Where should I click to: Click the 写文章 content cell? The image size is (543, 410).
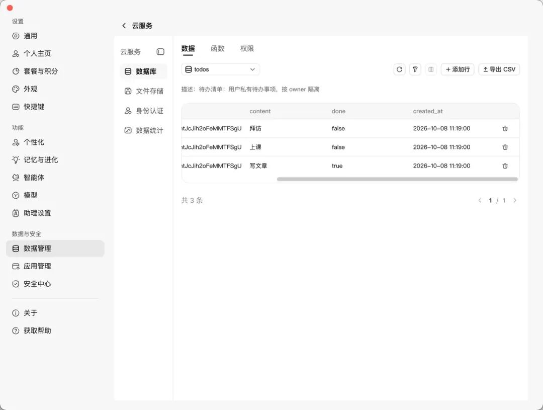click(x=258, y=166)
